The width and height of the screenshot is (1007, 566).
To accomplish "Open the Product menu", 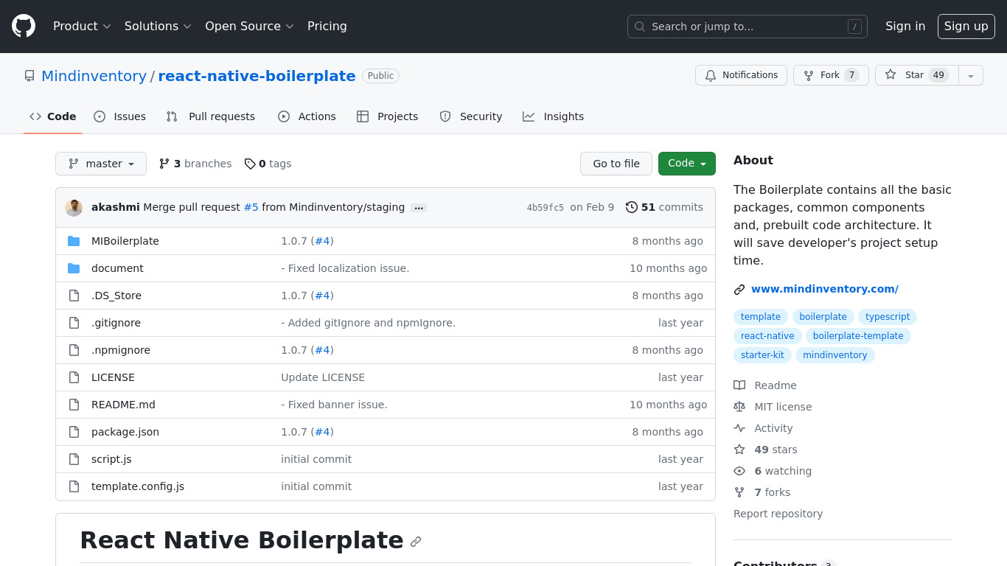I will point(82,27).
